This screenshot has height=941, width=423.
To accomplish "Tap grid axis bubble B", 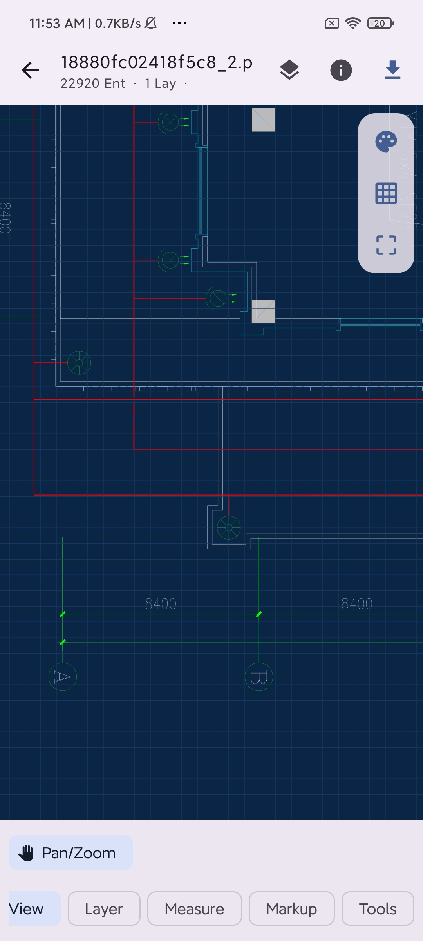I will tap(259, 677).
